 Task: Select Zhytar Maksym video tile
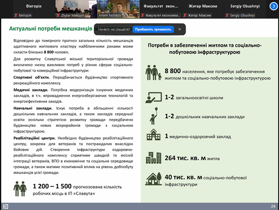coord(76,9)
